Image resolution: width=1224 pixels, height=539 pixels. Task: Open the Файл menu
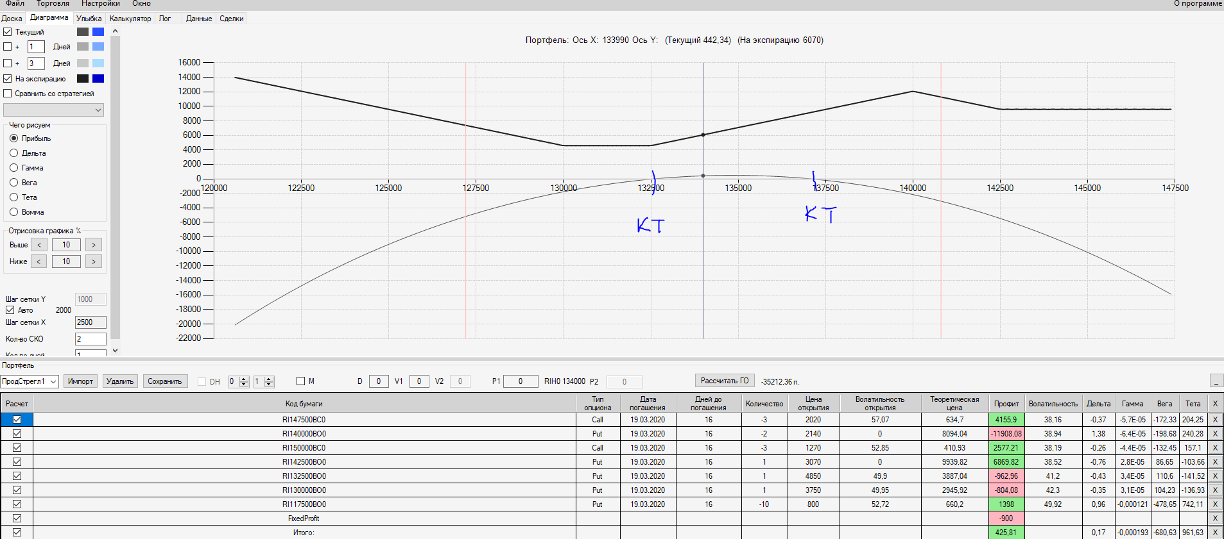[x=15, y=4]
